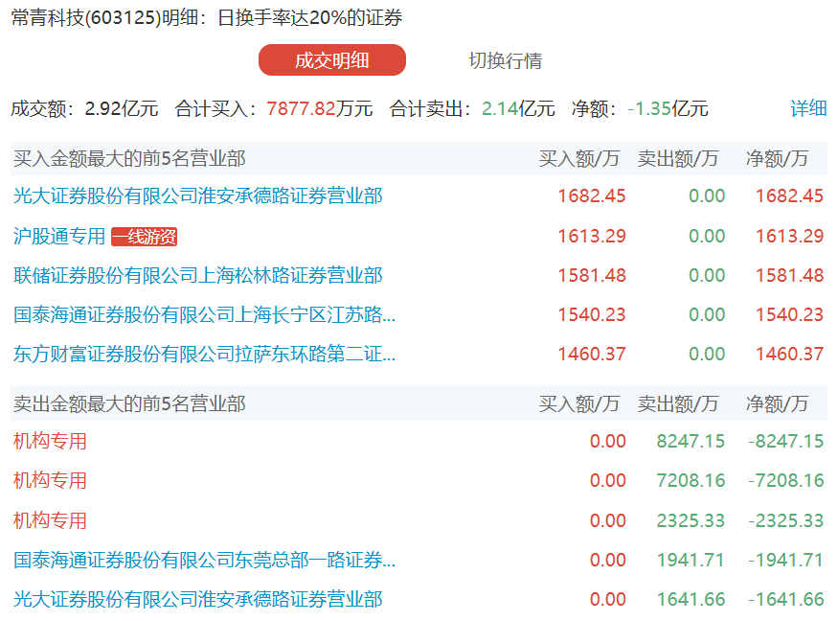
Task: Open 光大证券淮安承德路 in the top buyers list
Action: (x=198, y=196)
